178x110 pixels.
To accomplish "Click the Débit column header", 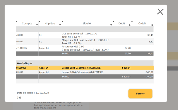I will (122, 24).
